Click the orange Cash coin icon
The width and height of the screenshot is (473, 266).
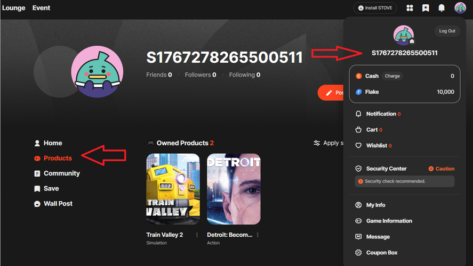point(359,76)
